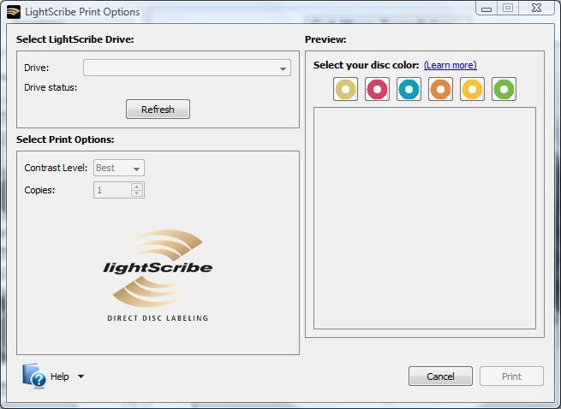Click the 'Contrast Level:' label

point(56,168)
